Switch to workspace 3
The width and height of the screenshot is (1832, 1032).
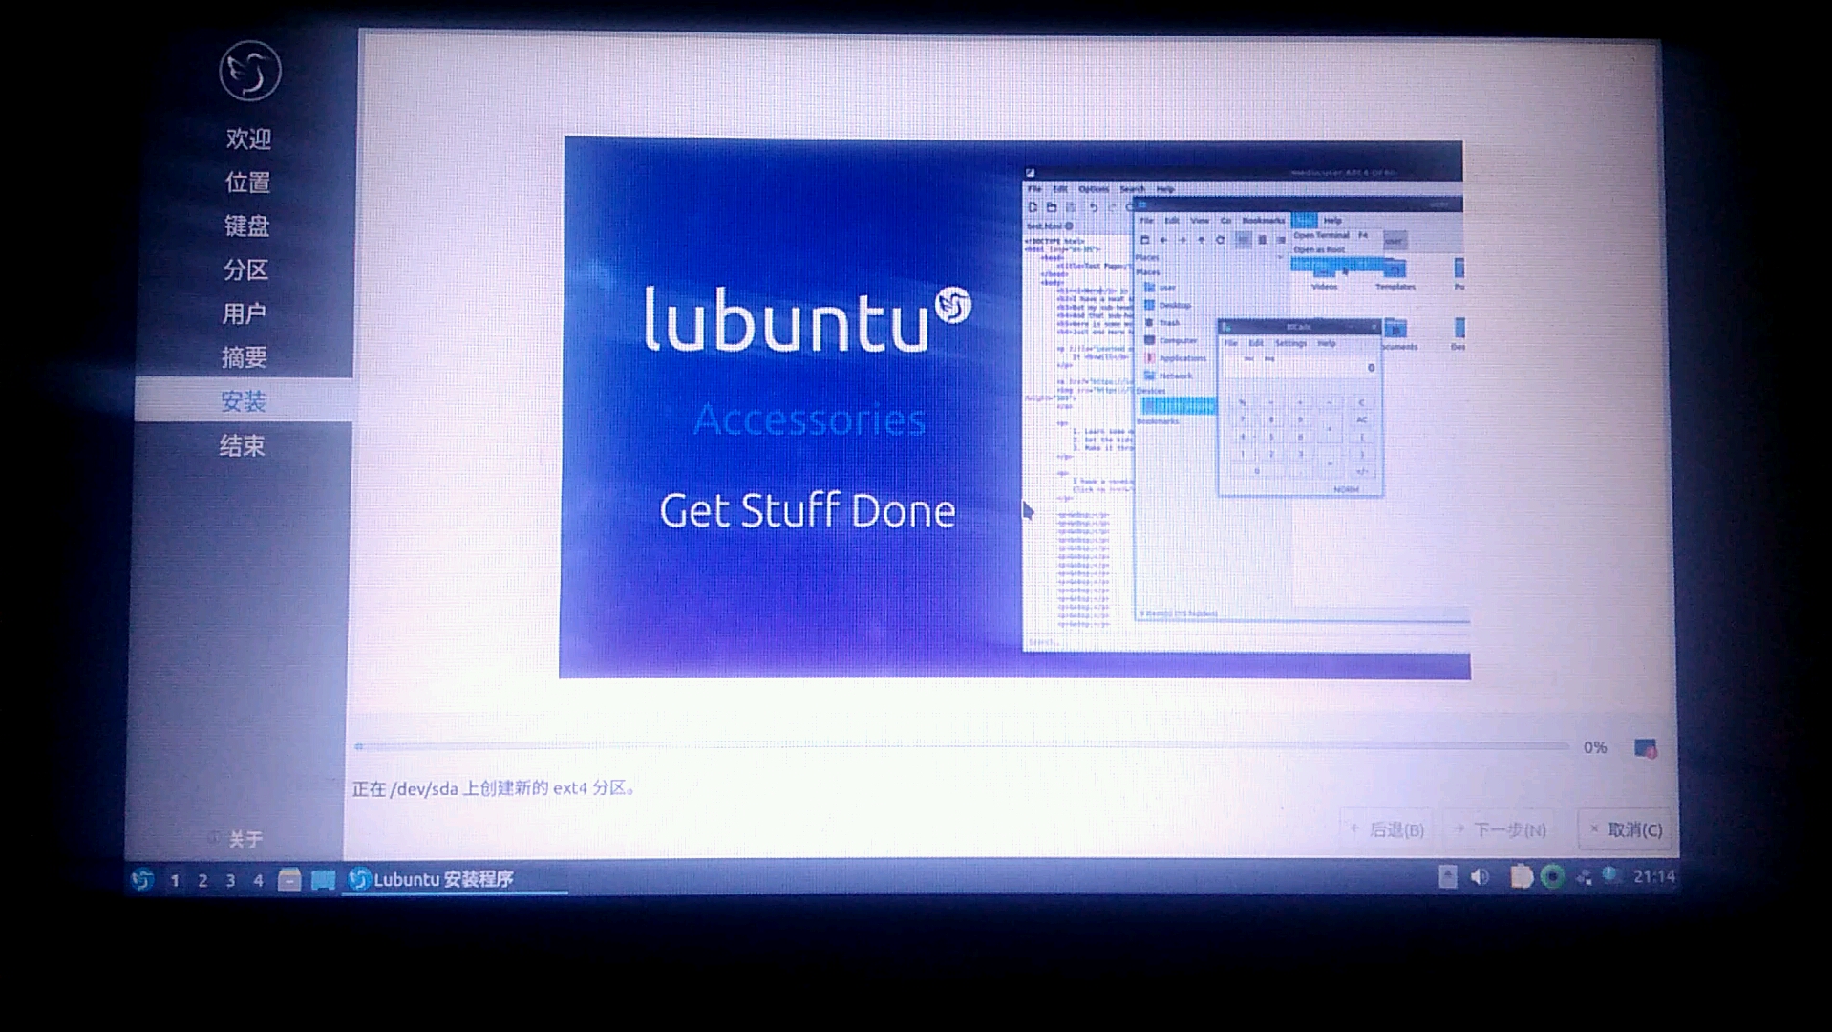(230, 880)
